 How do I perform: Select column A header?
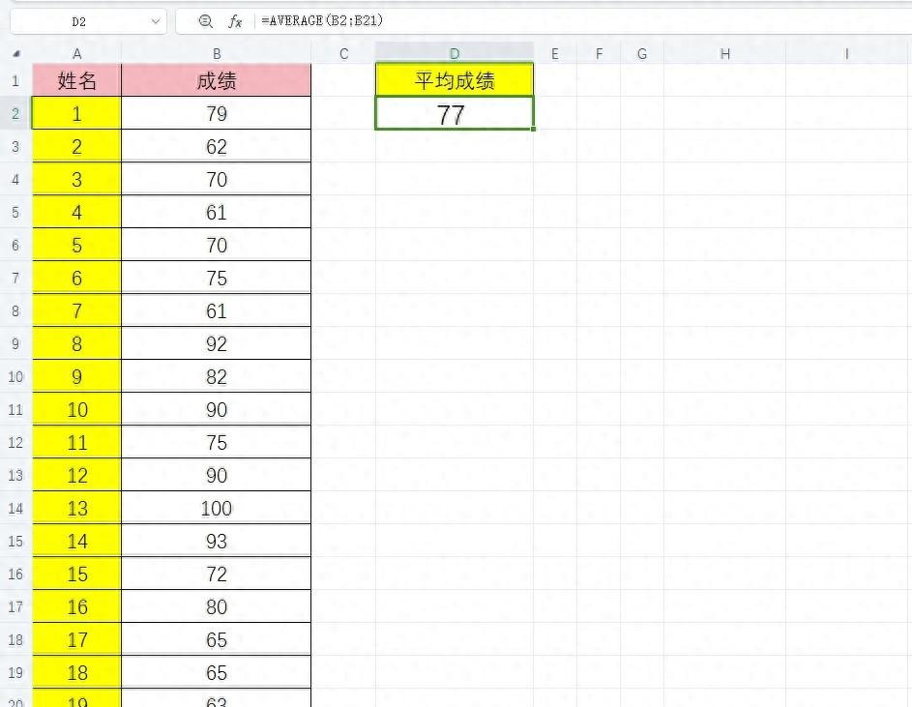click(x=76, y=54)
